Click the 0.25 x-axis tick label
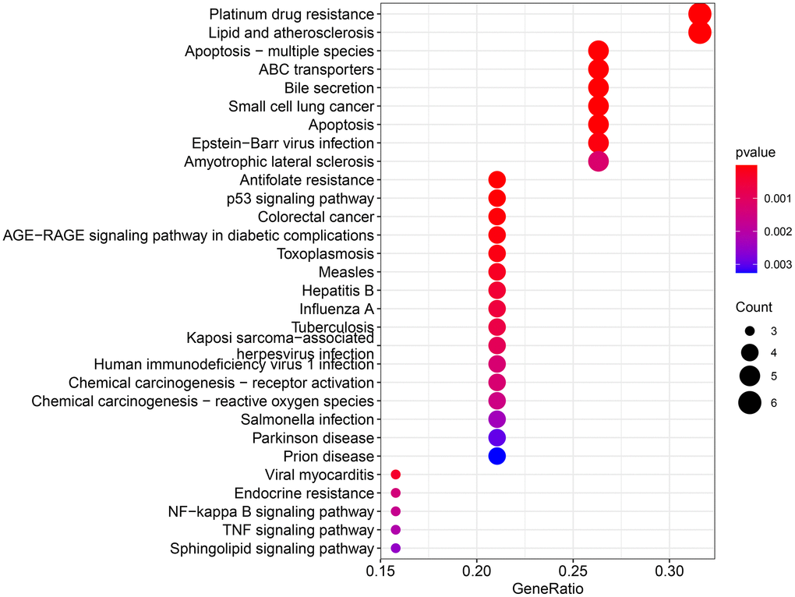Image resolution: width=795 pixels, height=597 pixels. pyautogui.click(x=573, y=571)
